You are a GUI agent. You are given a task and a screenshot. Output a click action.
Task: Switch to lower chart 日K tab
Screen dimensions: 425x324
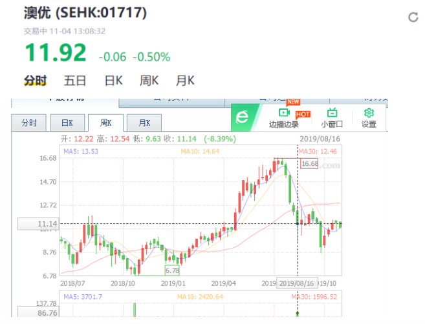pos(67,123)
